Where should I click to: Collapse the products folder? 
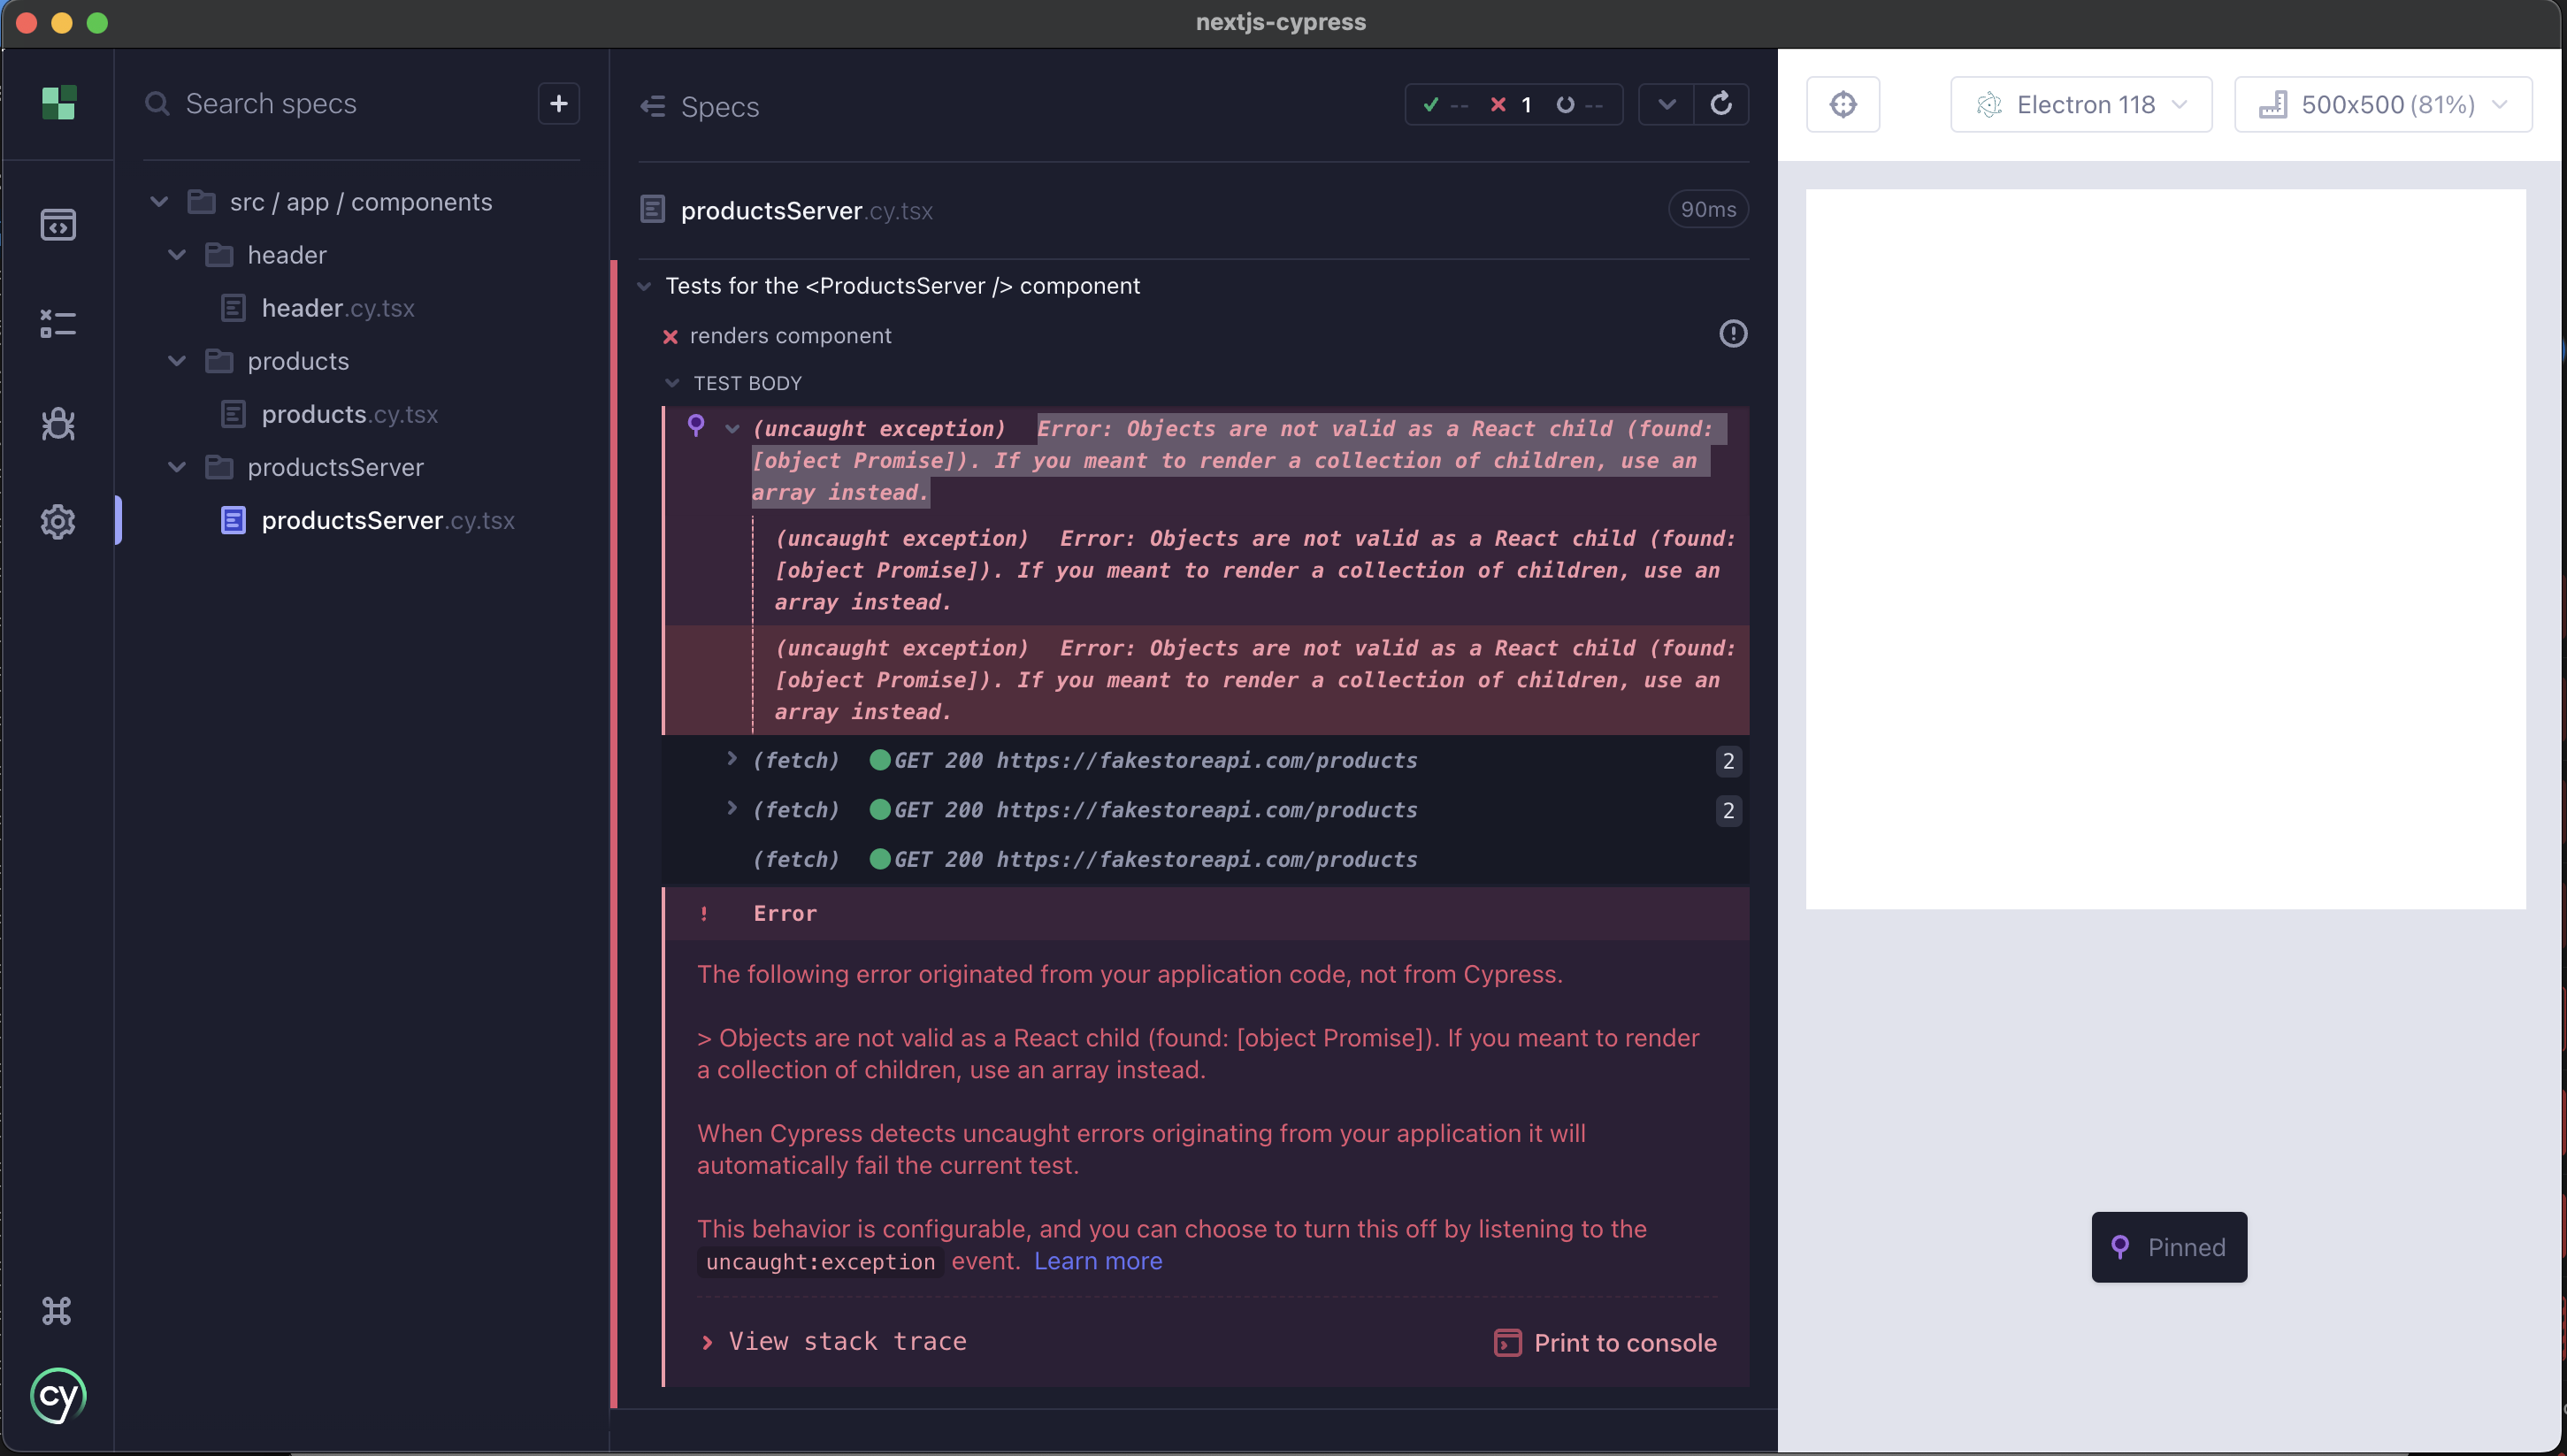coord(177,361)
